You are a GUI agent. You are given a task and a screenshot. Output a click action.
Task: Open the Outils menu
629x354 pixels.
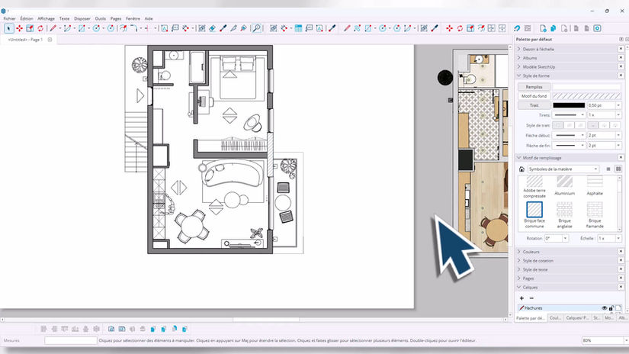(x=101, y=18)
